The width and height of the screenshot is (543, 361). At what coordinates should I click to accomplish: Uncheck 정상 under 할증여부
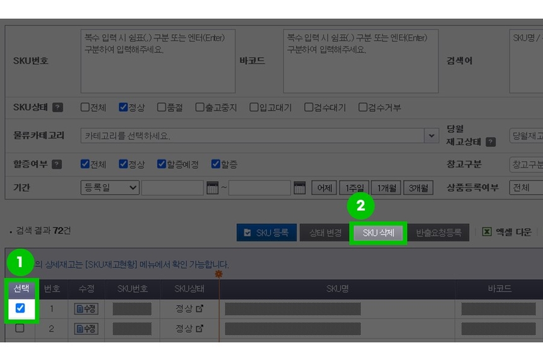pyautogui.click(x=123, y=164)
